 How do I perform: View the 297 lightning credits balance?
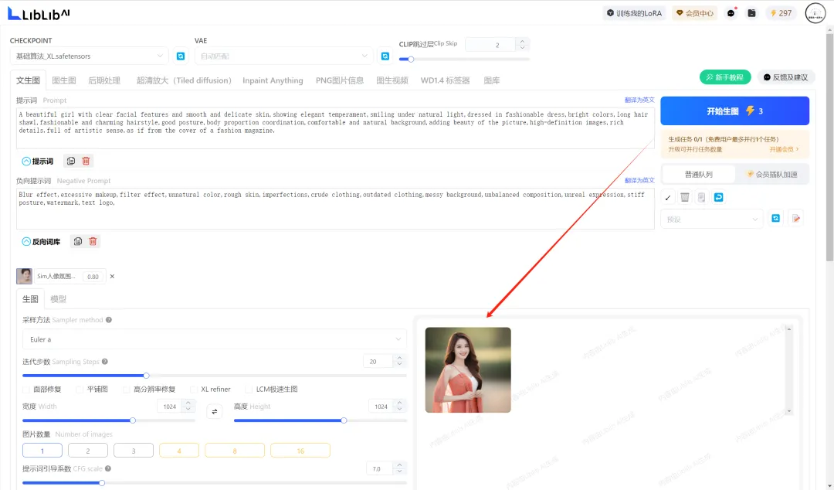pos(781,13)
